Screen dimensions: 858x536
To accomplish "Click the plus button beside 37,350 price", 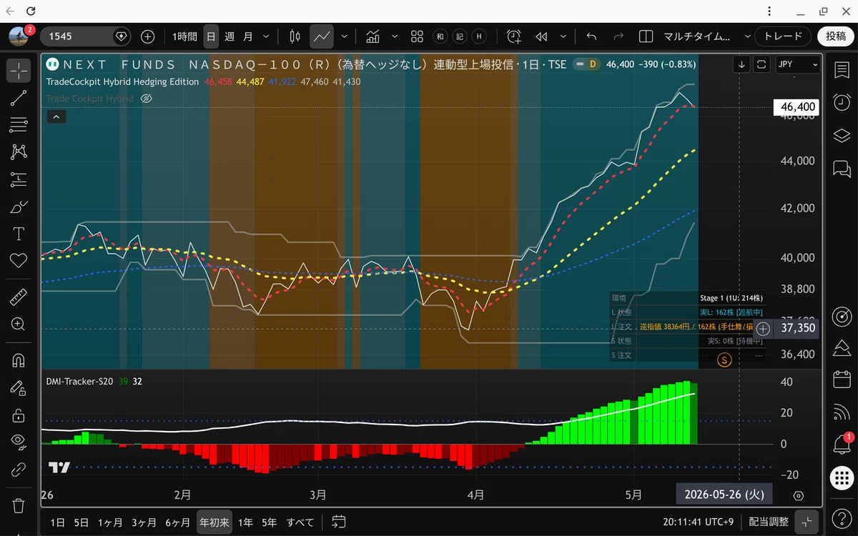I will [764, 329].
